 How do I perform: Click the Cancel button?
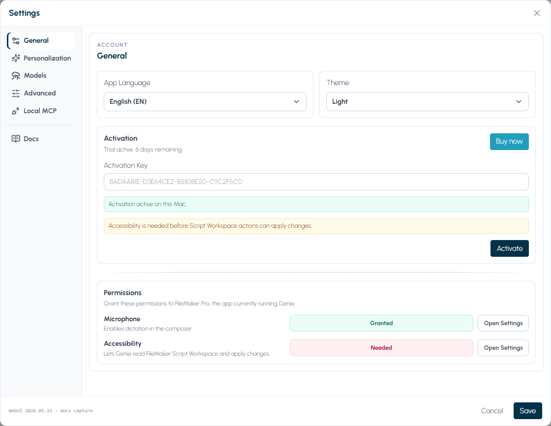(492, 411)
